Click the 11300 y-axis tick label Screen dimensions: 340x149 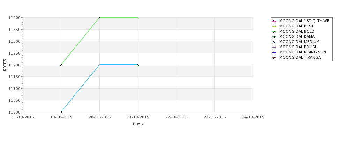coord(15,41)
